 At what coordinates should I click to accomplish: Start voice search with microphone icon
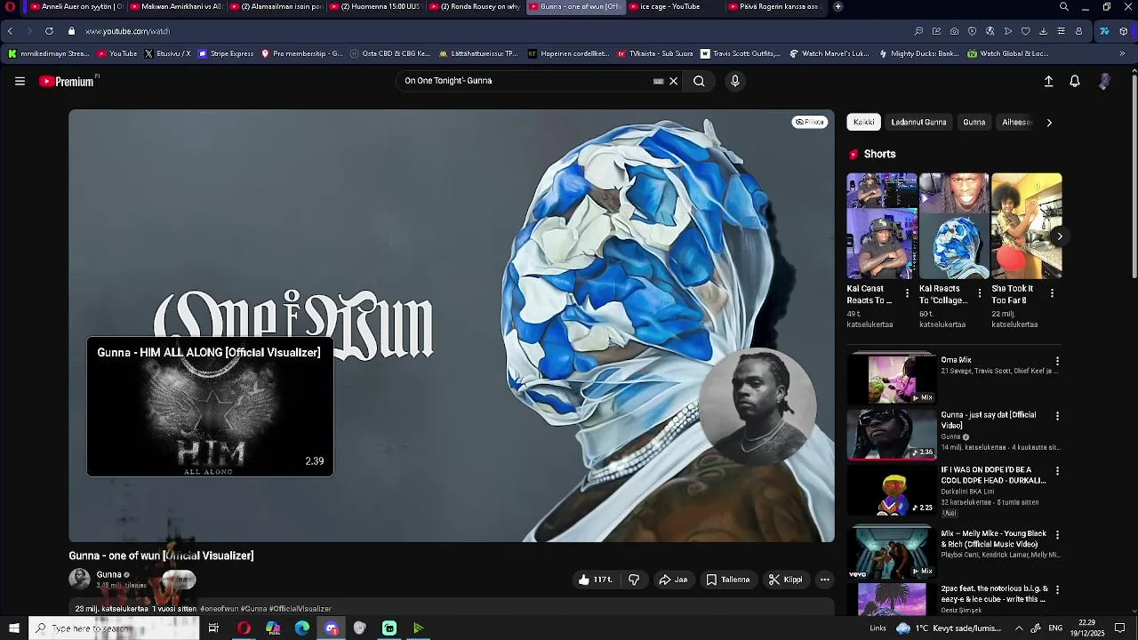[734, 81]
